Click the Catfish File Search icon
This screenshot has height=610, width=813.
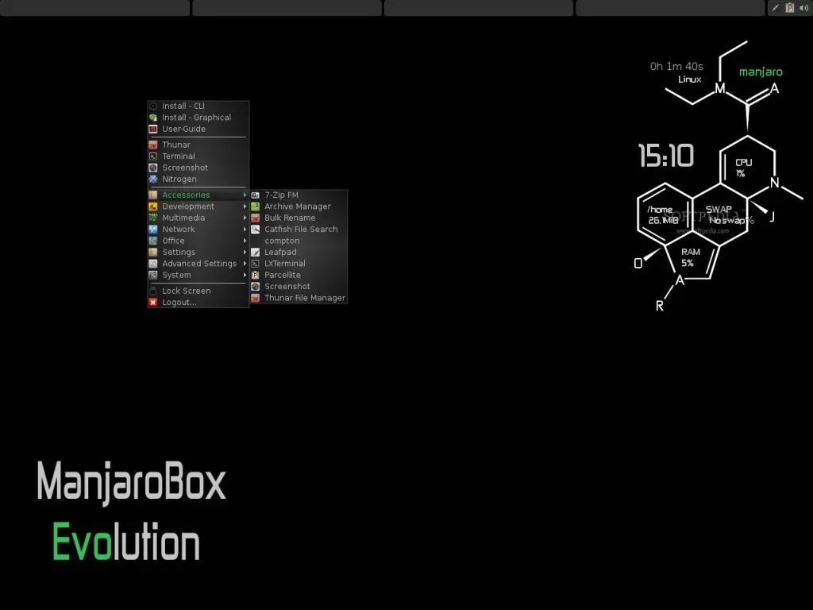[255, 230]
